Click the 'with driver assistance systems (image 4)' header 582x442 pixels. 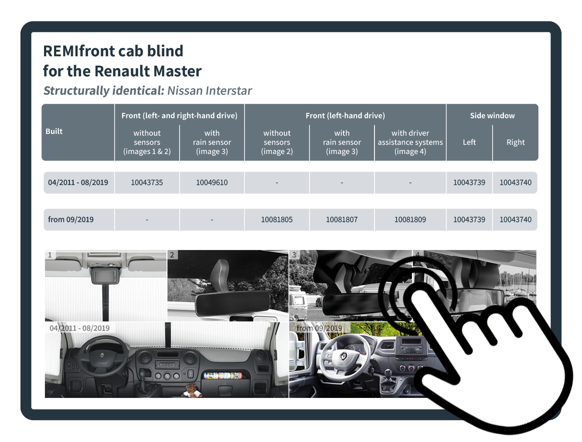coord(410,142)
